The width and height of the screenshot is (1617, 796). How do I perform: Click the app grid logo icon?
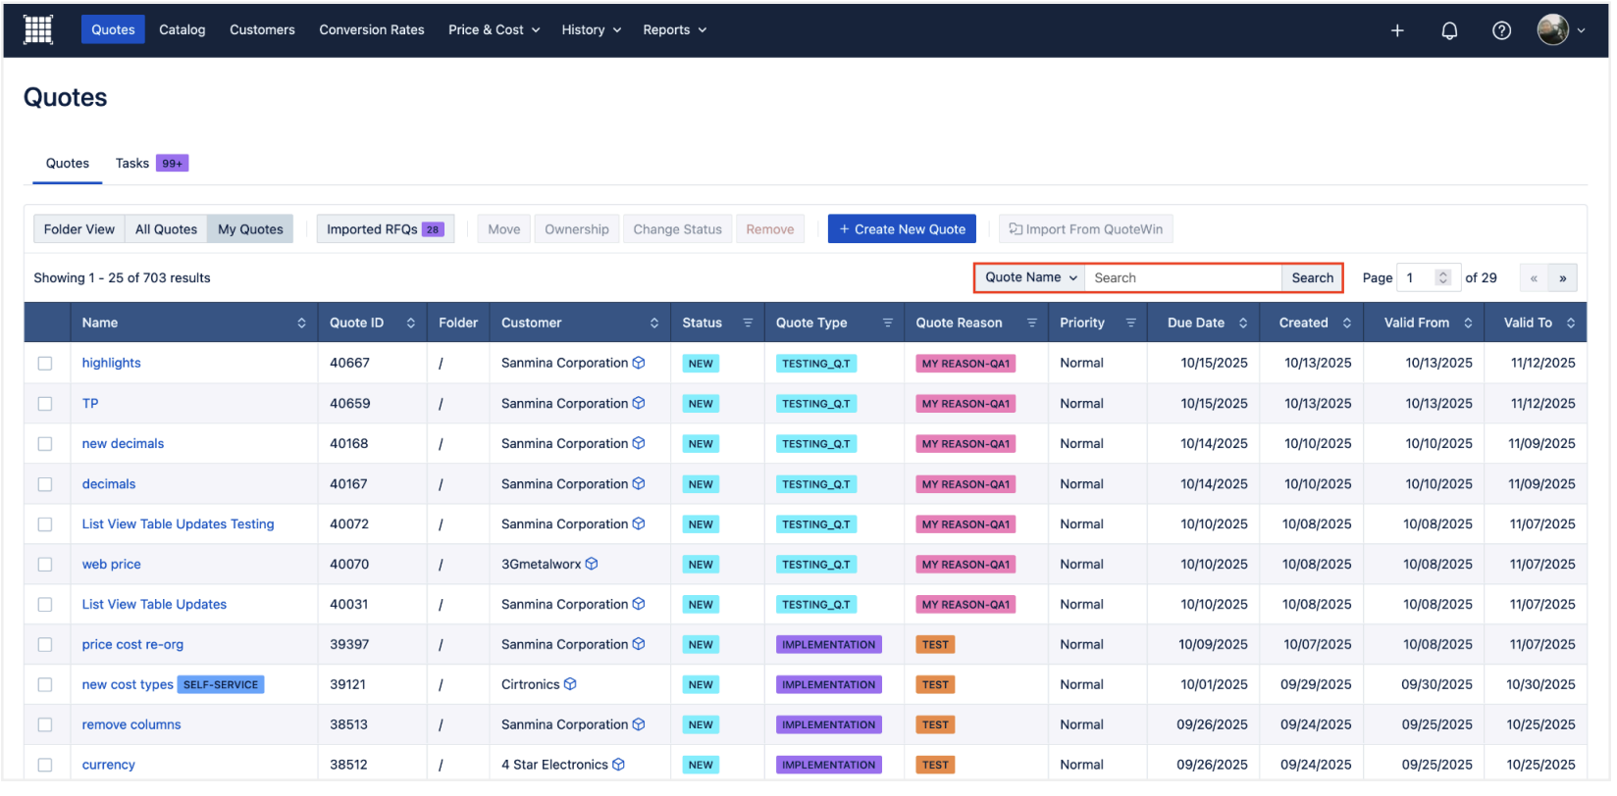38,30
